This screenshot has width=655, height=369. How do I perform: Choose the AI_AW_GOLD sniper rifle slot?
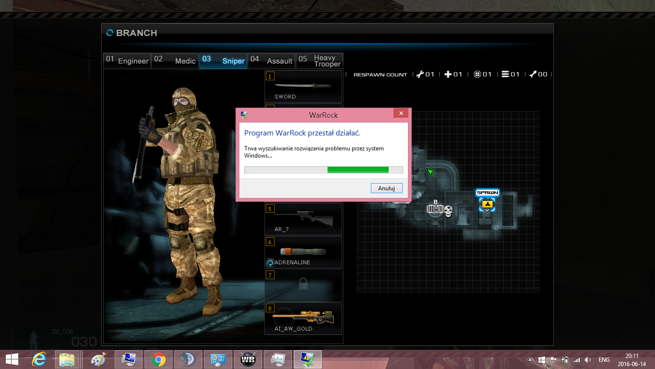click(303, 318)
